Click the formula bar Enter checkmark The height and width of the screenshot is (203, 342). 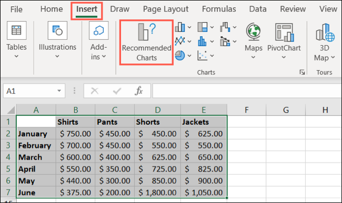(x=117, y=91)
